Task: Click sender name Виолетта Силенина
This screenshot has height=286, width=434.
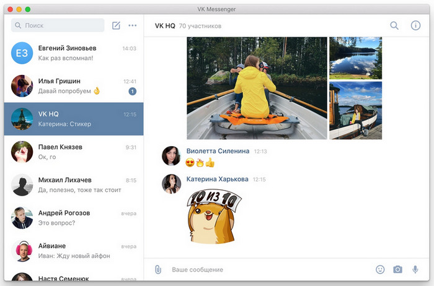Action: pyautogui.click(x=218, y=151)
